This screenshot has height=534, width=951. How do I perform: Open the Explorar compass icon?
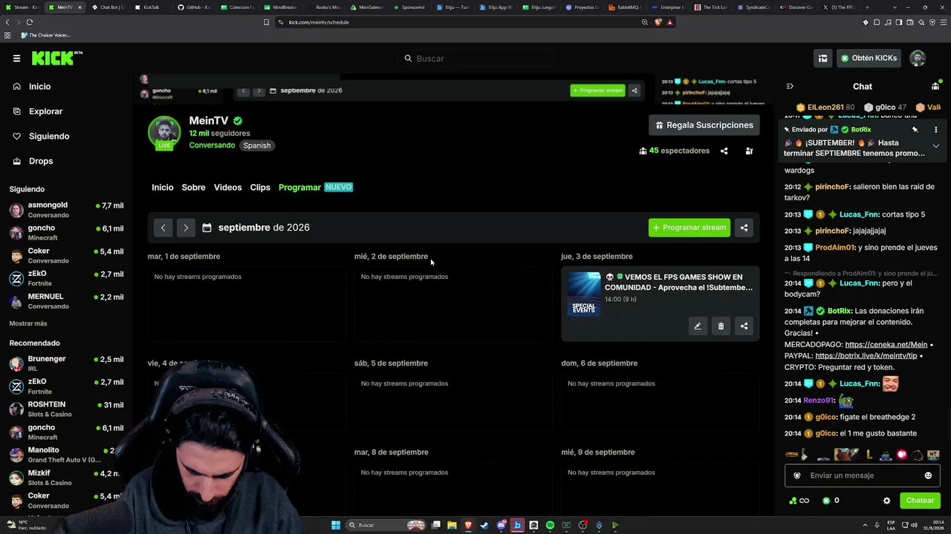pyautogui.click(x=16, y=111)
